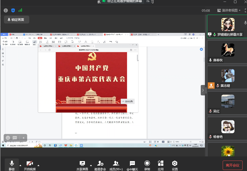Expand audio options arrow beside 静音
Image resolution: width=247 pixels, height=171 pixels.
[x=20, y=165]
